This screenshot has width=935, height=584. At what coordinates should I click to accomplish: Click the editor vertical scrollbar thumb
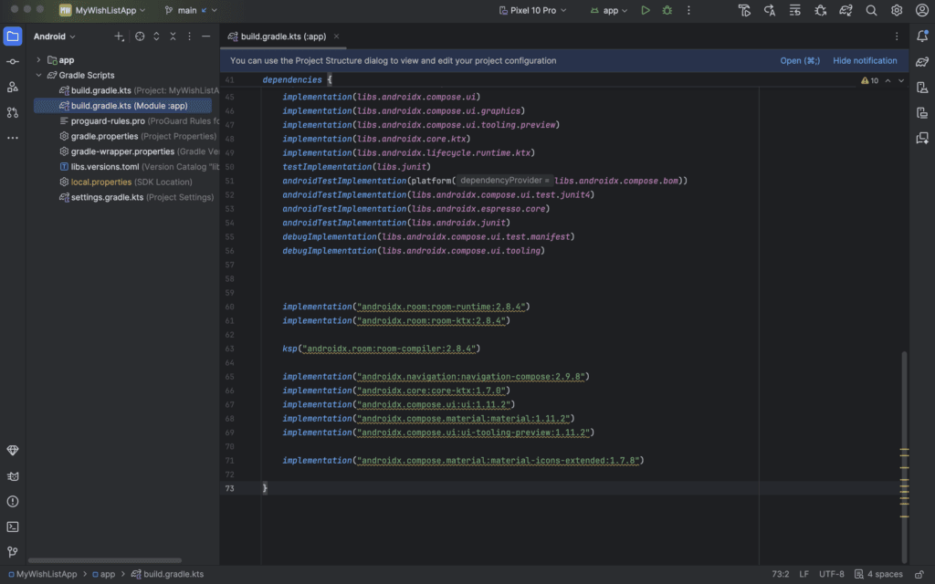[x=904, y=457]
